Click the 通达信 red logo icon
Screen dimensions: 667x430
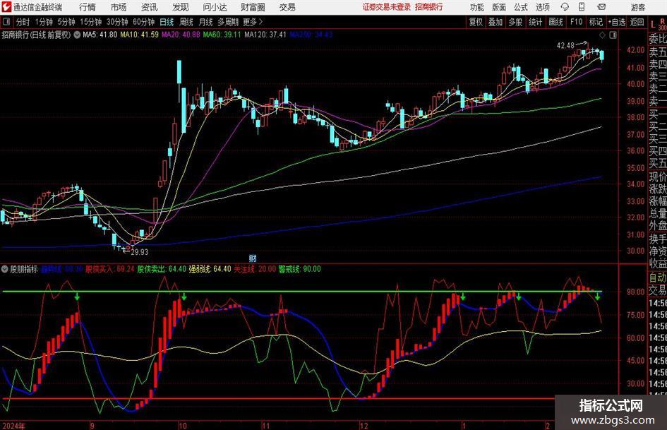coord(6,7)
